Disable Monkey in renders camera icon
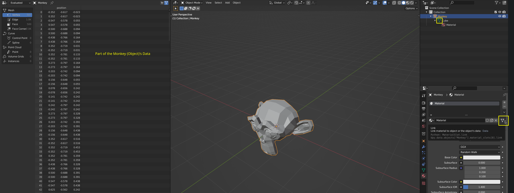Screen dimensions: 514x193 tap(504, 16)
